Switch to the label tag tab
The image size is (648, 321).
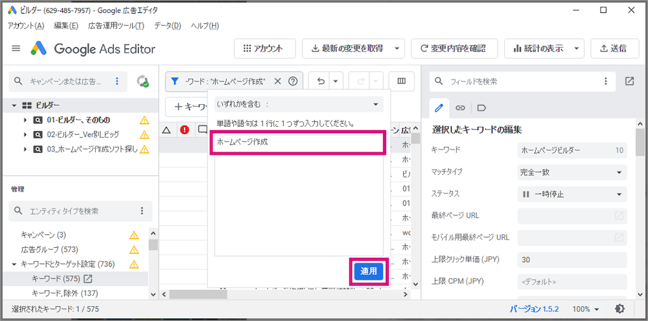click(481, 107)
